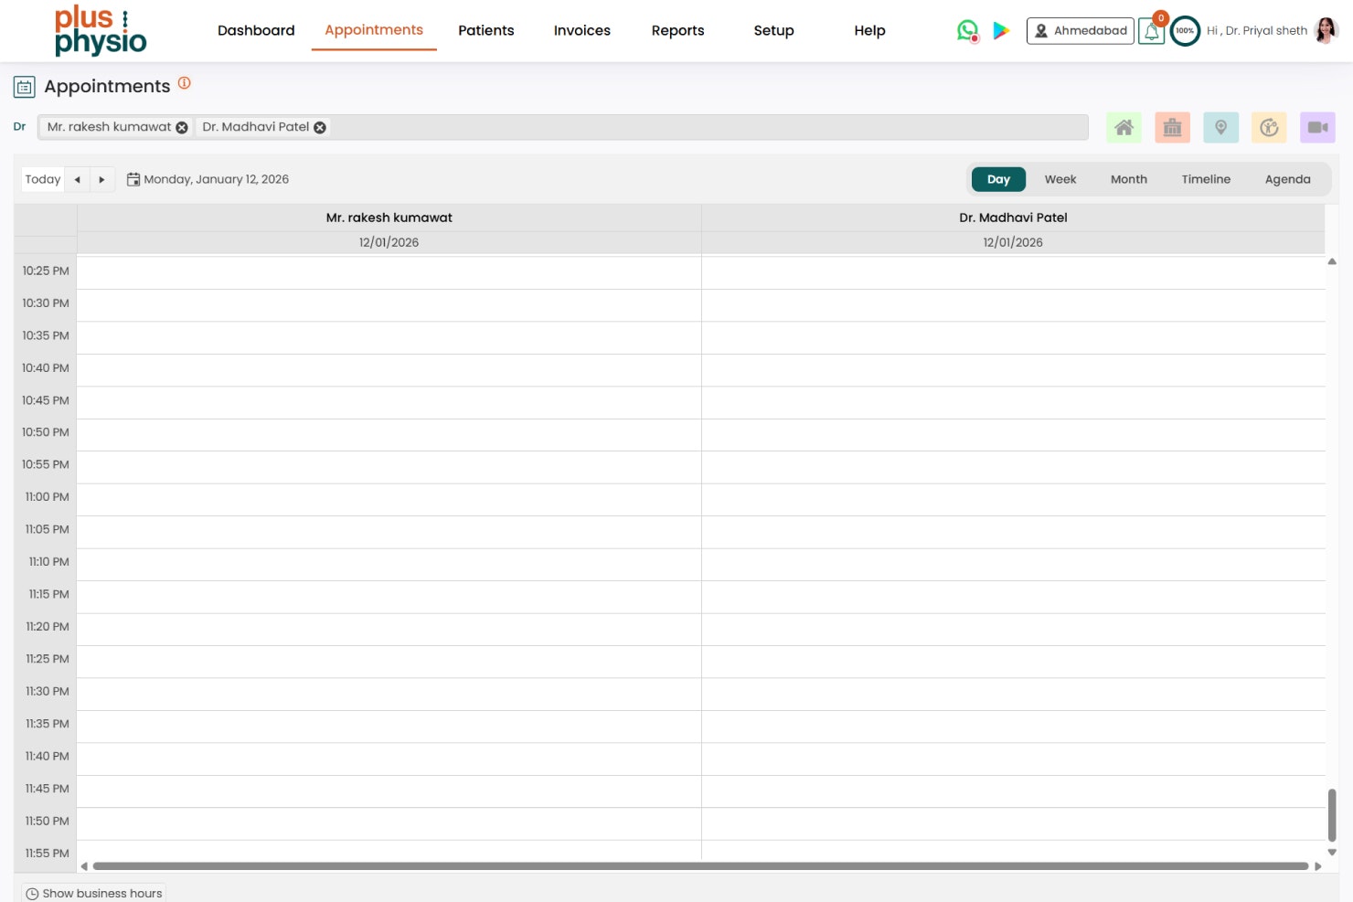Open the WhatsApp icon in the header

(966, 30)
